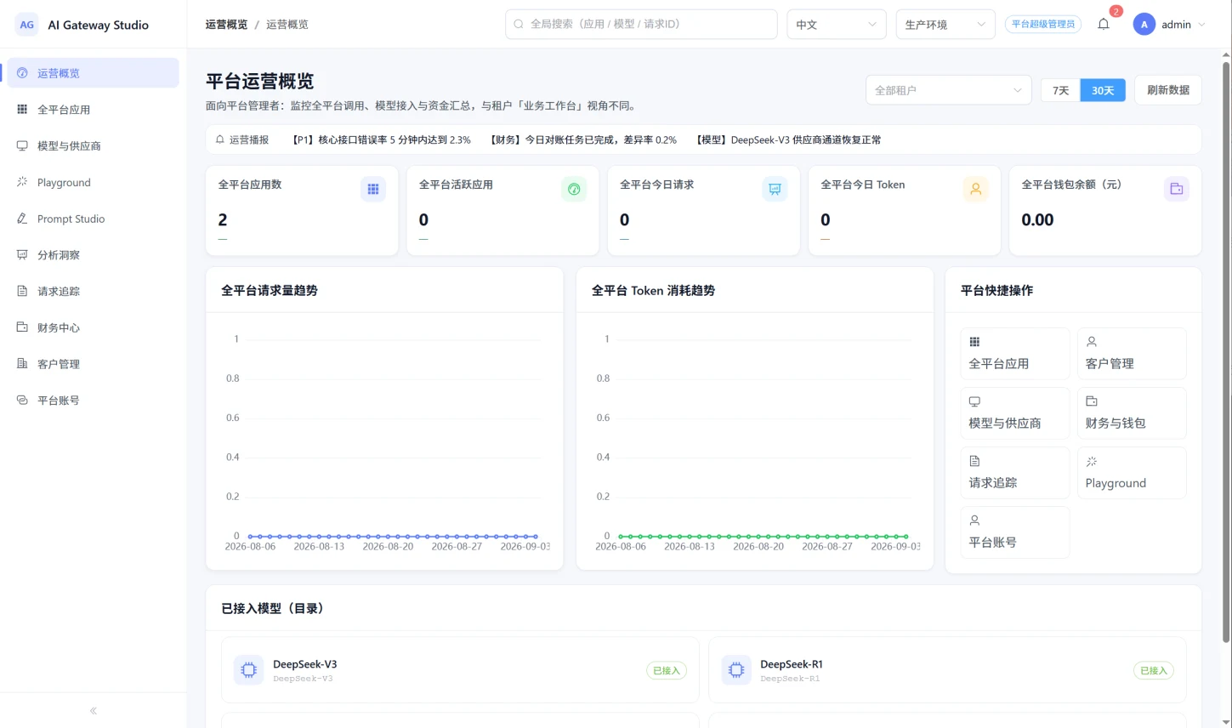1232x728 pixels.
Task: Open the 中文 language dropdown
Action: pos(837,25)
